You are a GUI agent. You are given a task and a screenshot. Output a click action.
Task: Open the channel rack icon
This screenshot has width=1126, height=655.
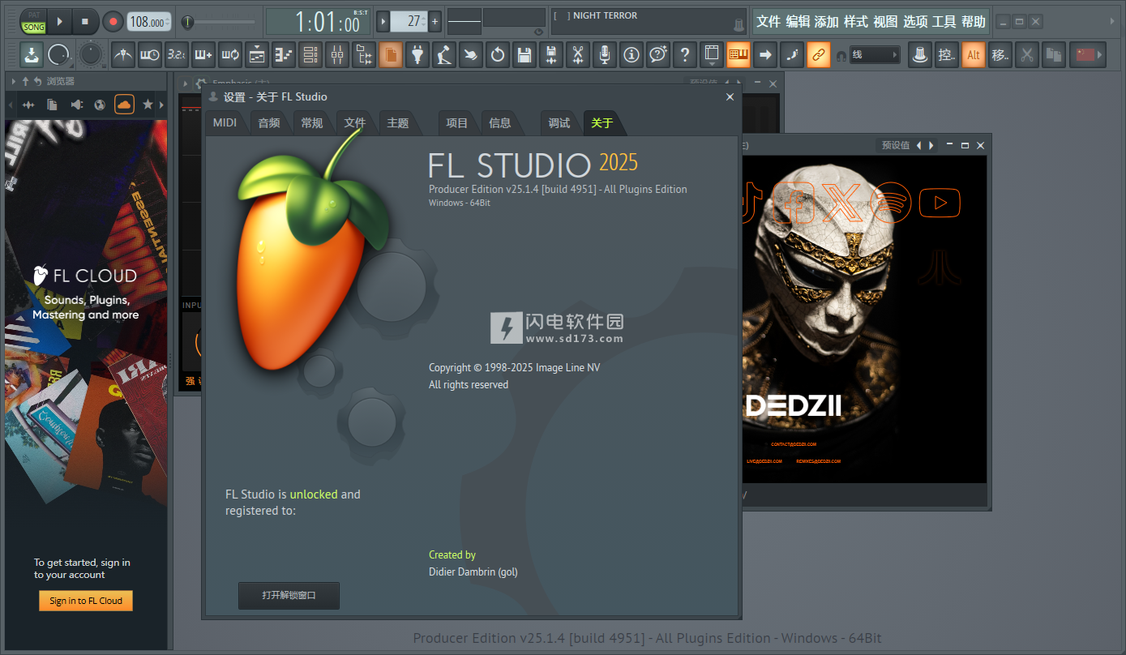point(310,55)
